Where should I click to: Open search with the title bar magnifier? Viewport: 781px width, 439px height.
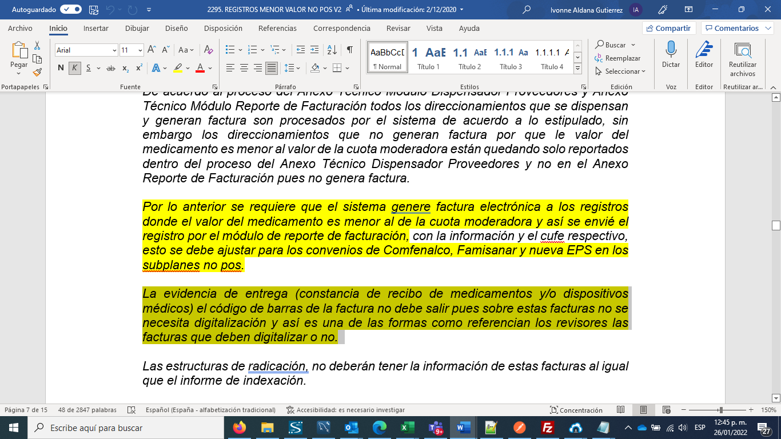527,10
